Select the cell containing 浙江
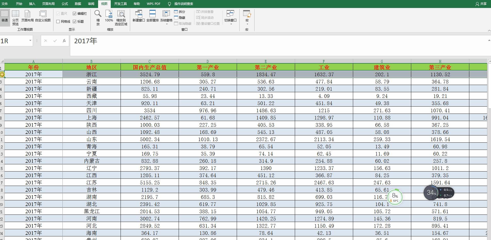The width and height of the screenshot is (491, 240). (91, 74)
